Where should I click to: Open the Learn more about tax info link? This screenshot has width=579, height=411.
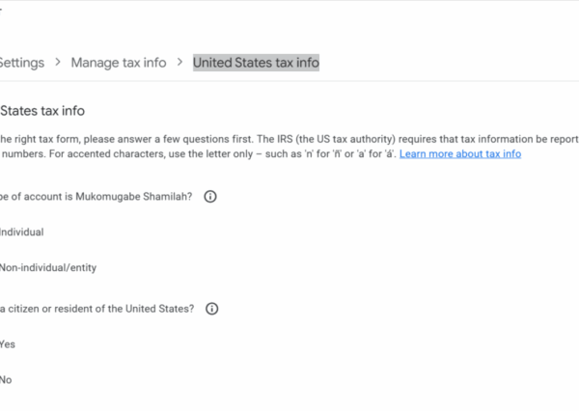coord(460,153)
